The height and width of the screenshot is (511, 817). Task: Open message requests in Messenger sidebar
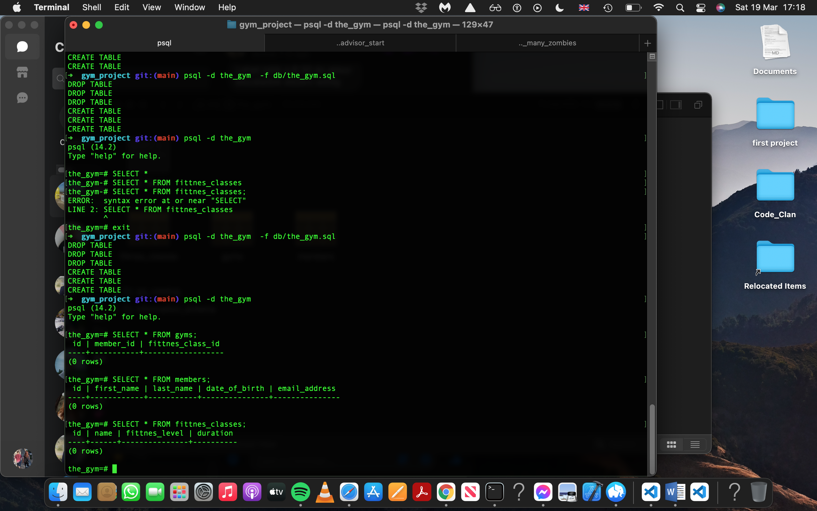click(x=22, y=98)
